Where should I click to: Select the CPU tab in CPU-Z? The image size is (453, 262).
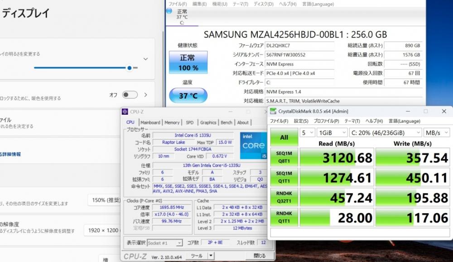point(130,122)
